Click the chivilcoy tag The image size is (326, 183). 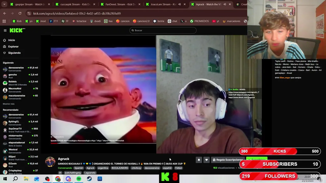(136, 168)
